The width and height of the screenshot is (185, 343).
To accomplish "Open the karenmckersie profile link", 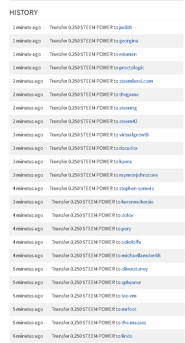I will click(x=137, y=202).
